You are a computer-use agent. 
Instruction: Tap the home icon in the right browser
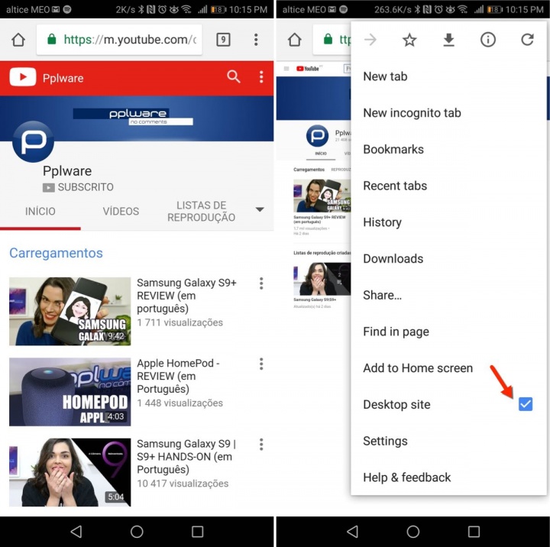pos(295,40)
